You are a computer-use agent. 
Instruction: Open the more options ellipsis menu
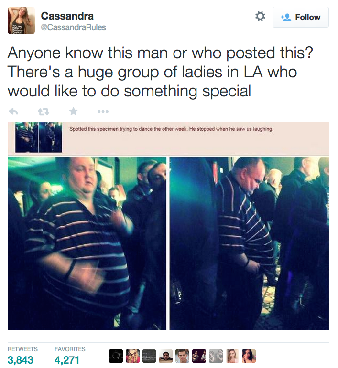[x=103, y=112]
